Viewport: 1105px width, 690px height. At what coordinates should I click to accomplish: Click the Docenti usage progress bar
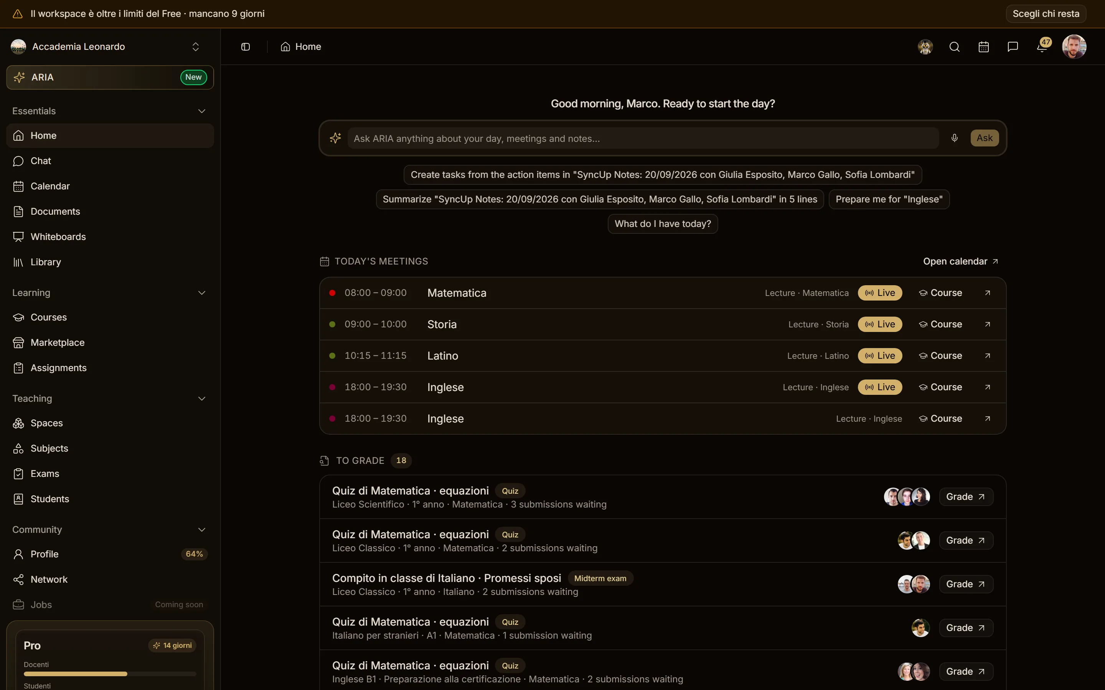click(110, 674)
